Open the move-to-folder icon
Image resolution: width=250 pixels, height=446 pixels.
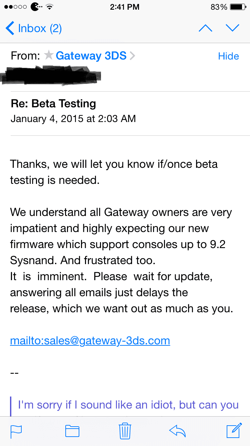click(x=72, y=431)
